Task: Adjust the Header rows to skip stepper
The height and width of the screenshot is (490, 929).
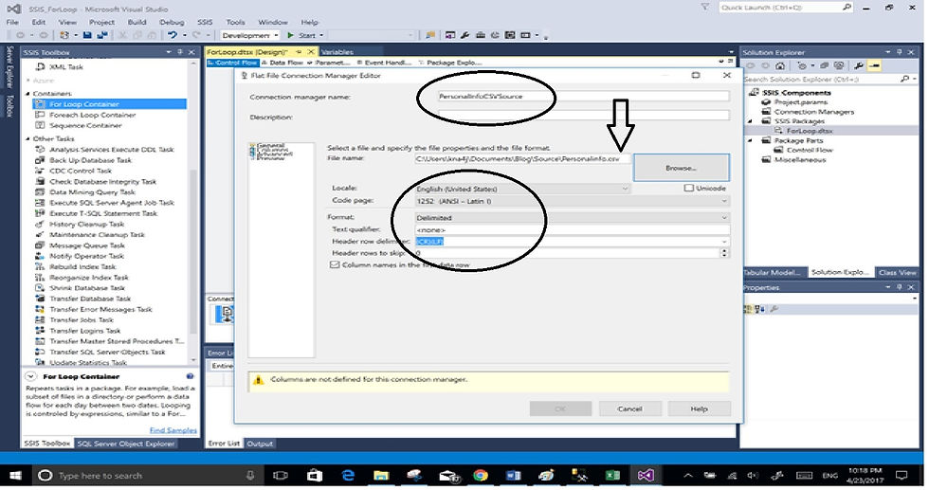Action: click(724, 253)
